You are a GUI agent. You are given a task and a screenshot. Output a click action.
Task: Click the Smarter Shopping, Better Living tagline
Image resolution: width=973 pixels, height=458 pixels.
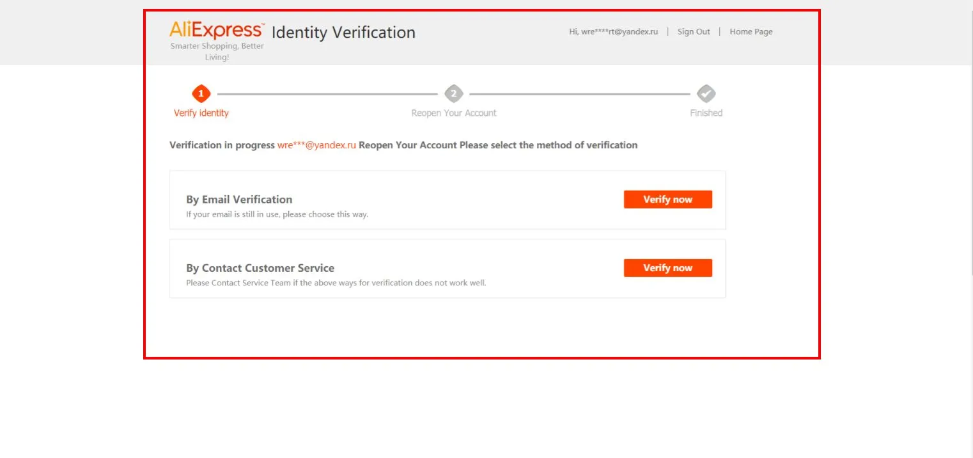click(217, 52)
